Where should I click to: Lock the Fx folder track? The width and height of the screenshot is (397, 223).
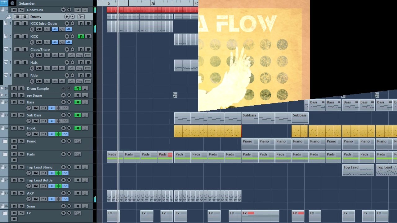(x=78, y=213)
